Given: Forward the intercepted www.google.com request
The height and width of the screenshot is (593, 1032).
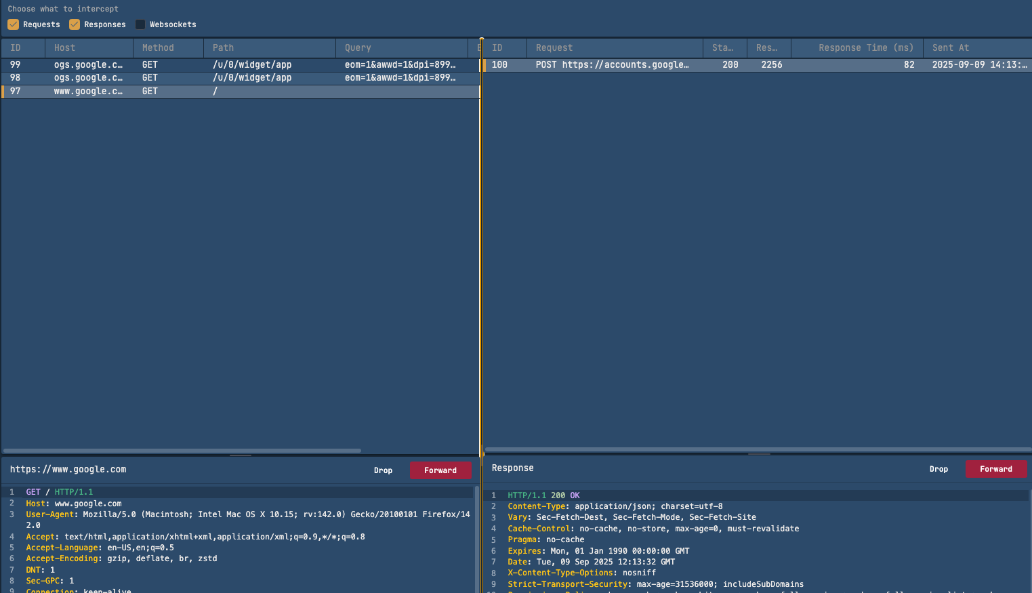Looking at the screenshot, I should point(440,470).
